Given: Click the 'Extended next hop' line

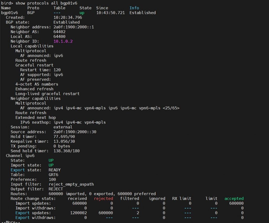Looking at the screenshot, I should click(x=35, y=118).
